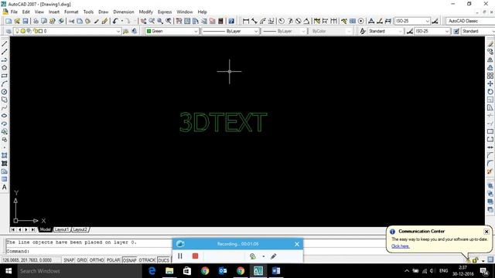Select the Move tool in Modify toolbar

click(490, 83)
